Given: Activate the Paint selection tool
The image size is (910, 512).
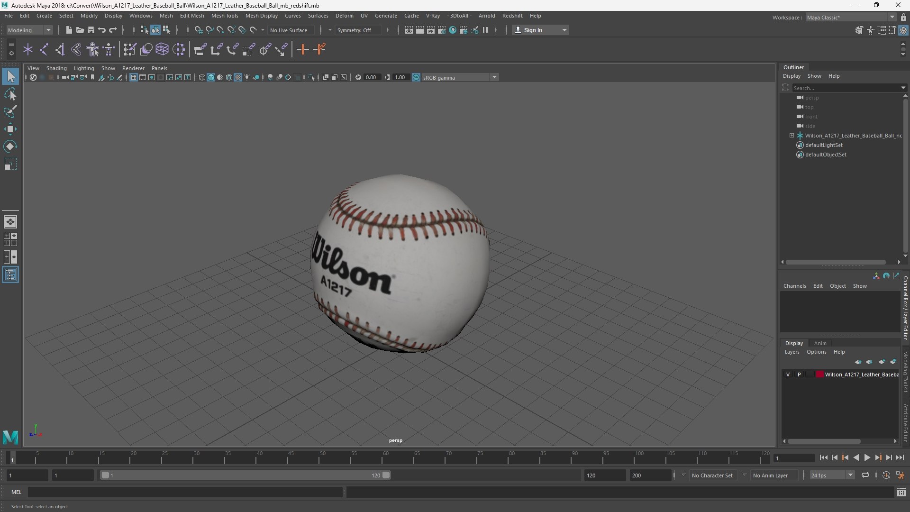Looking at the screenshot, I should [10, 111].
